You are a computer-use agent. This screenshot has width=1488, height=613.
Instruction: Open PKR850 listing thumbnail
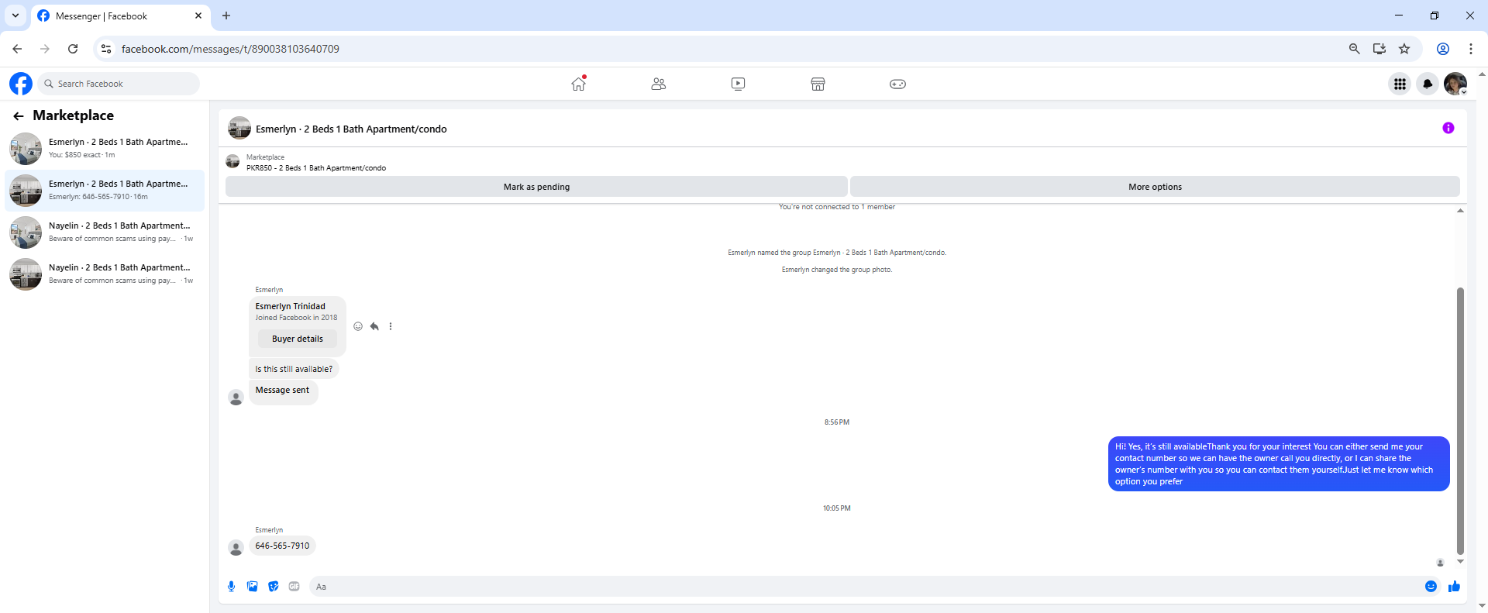point(232,161)
